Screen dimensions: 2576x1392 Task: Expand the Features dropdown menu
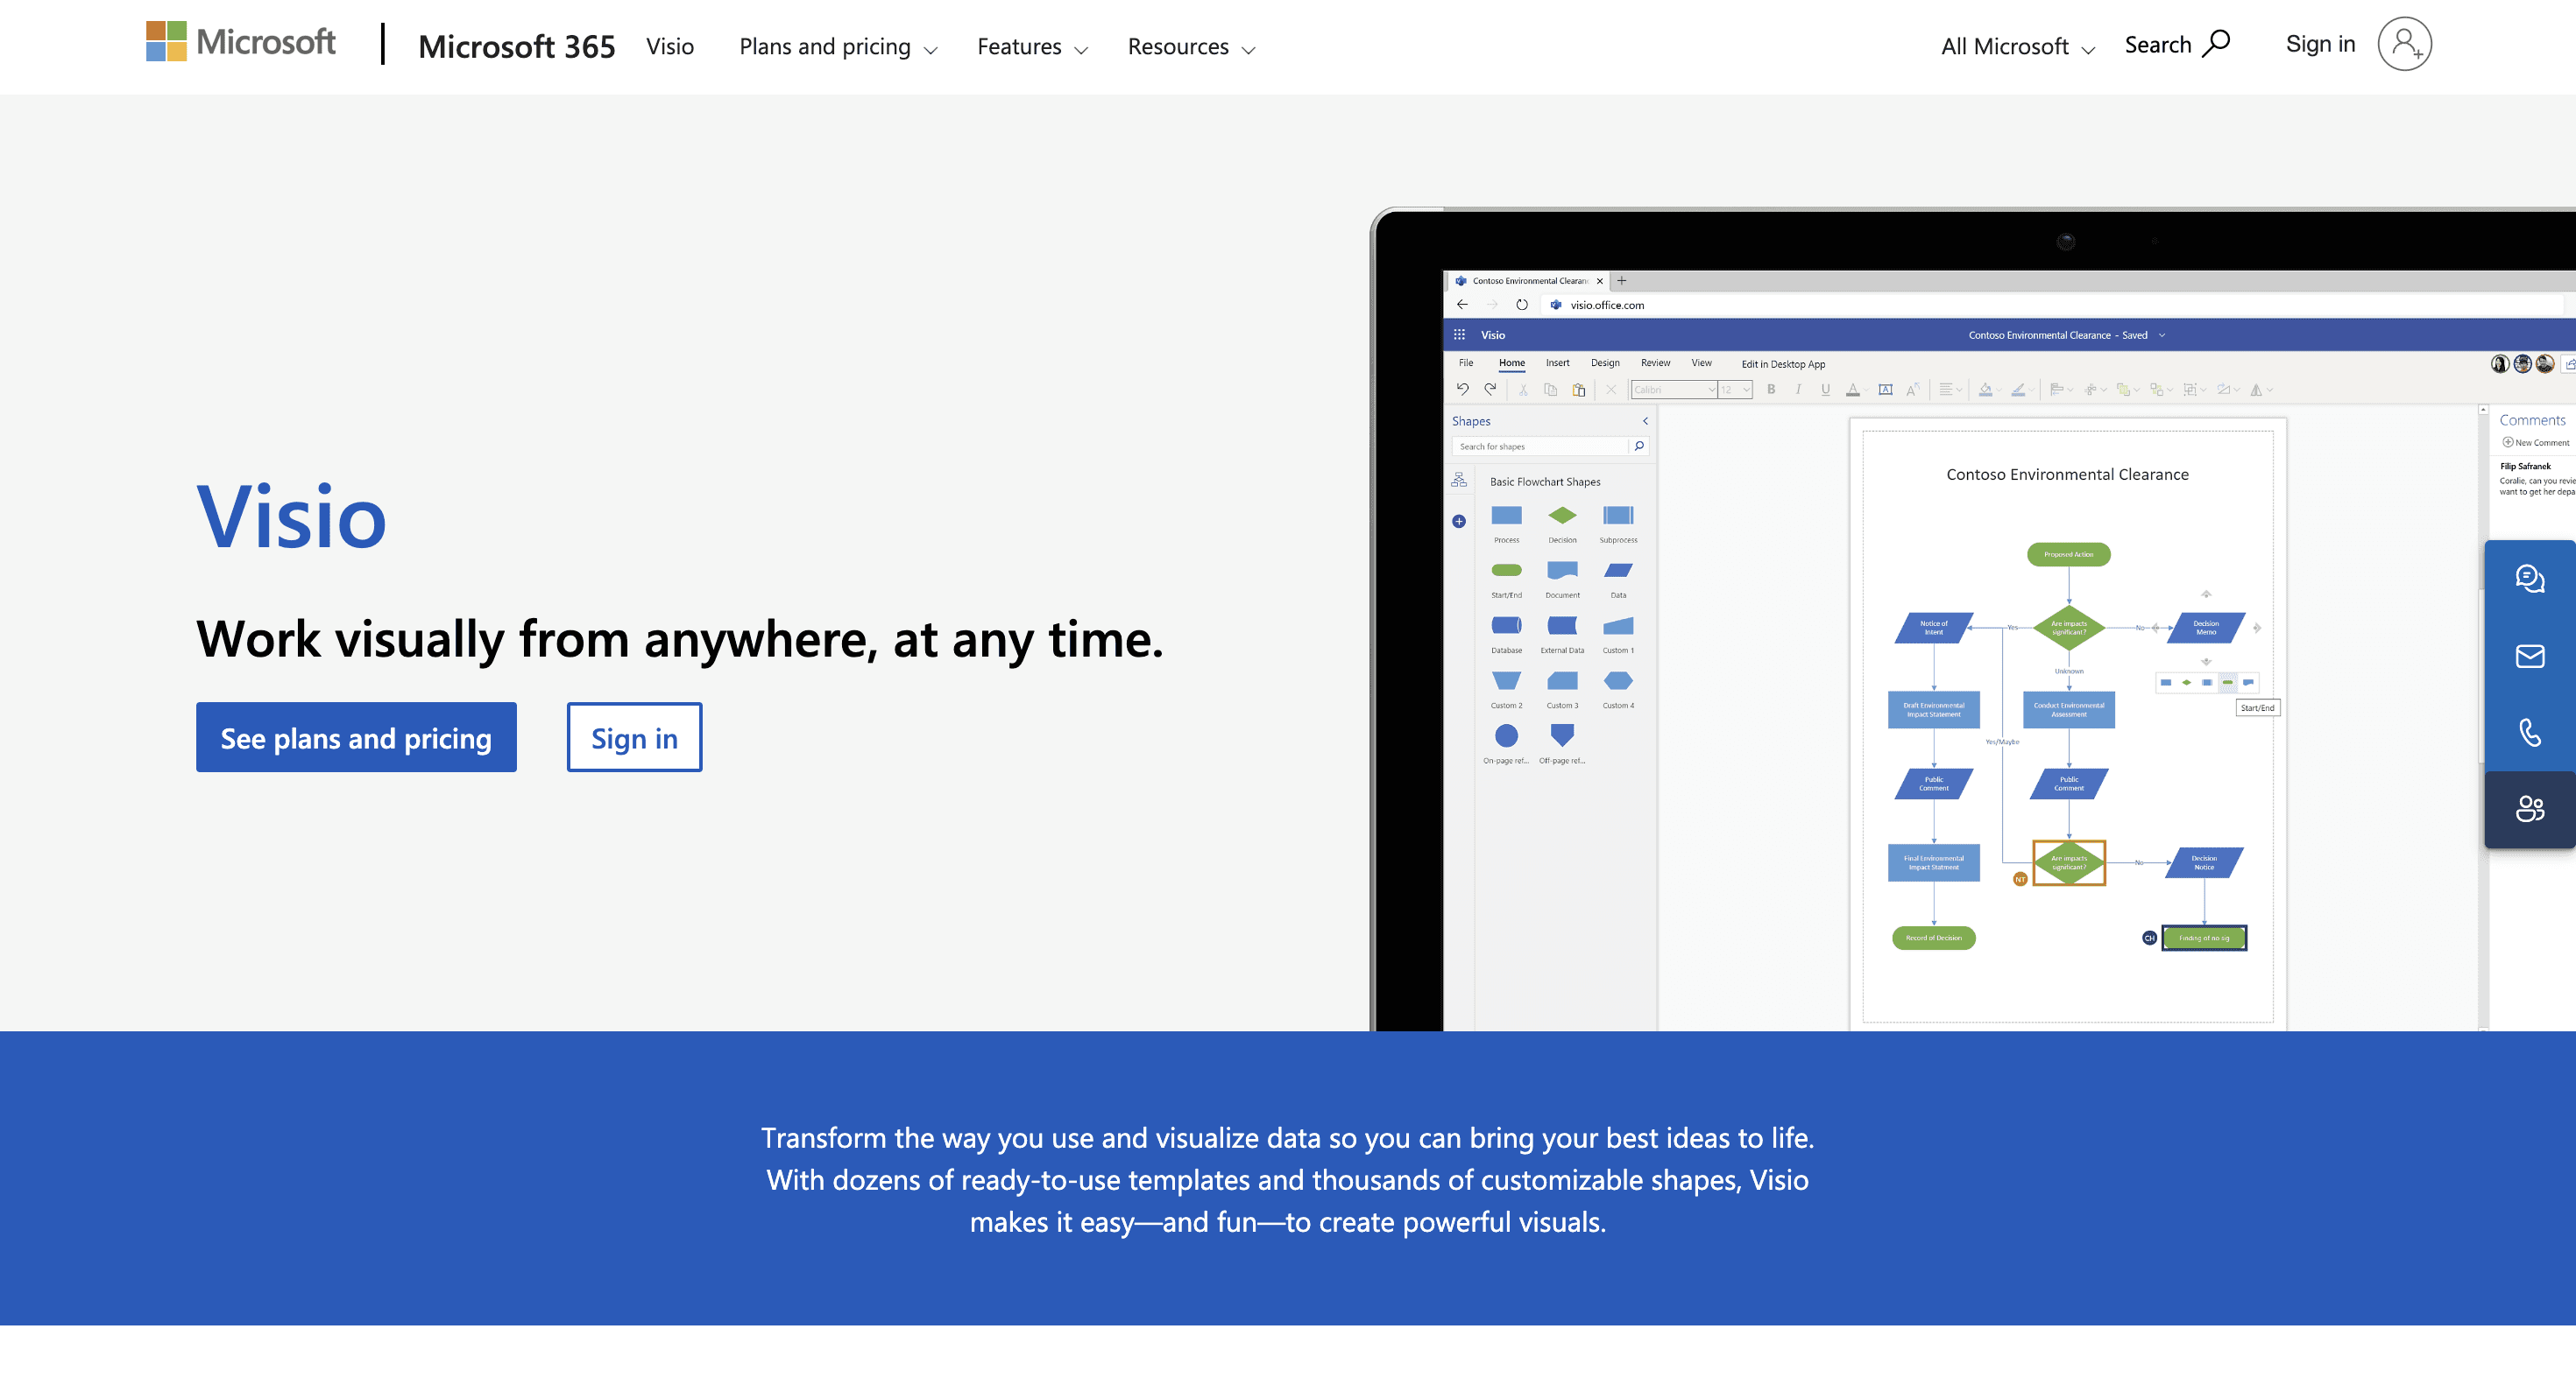[x=1032, y=47]
